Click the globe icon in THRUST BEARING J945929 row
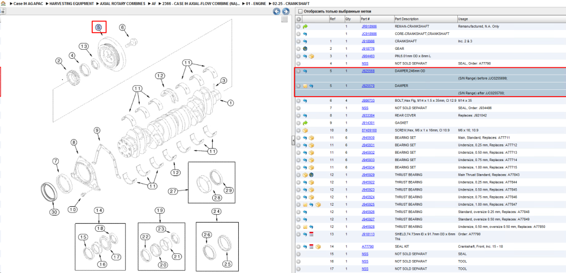The width and height of the screenshot is (566, 273). click(x=311, y=175)
